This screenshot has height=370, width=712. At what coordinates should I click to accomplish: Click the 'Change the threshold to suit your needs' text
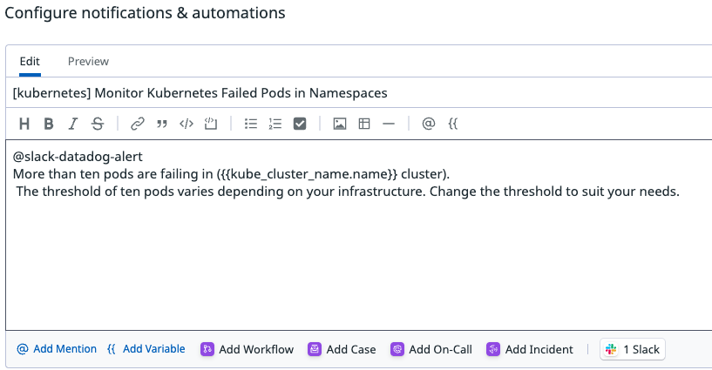coord(554,192)
